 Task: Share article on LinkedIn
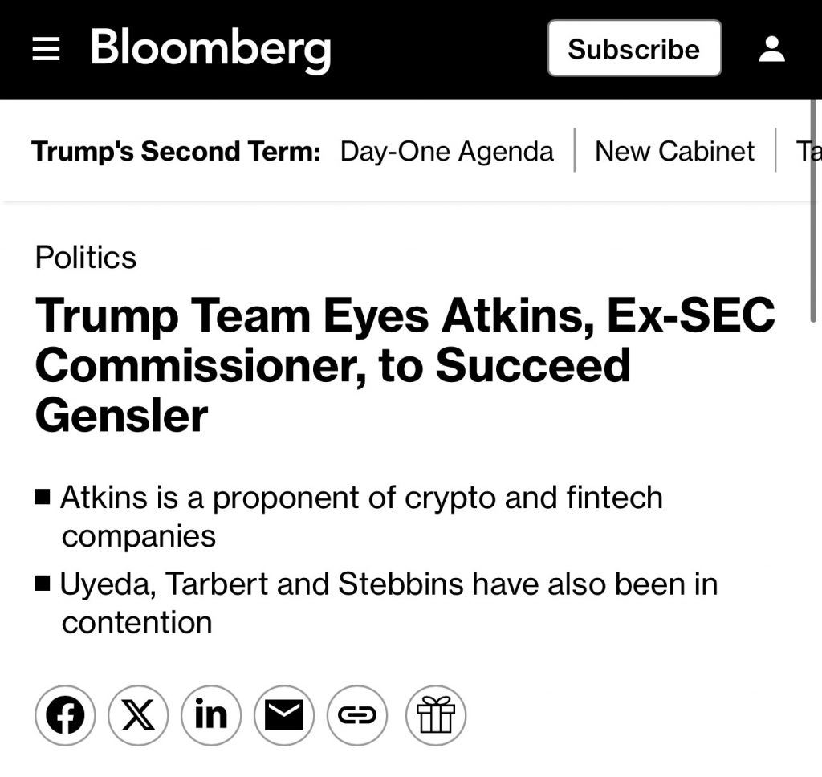click(x=211, y=714)
